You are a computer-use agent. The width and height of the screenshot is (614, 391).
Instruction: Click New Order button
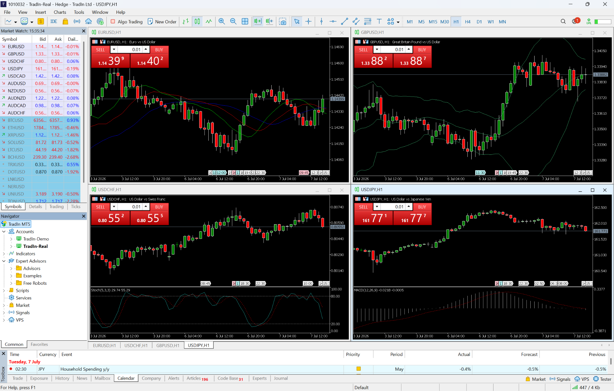click(x=162, y=22)
